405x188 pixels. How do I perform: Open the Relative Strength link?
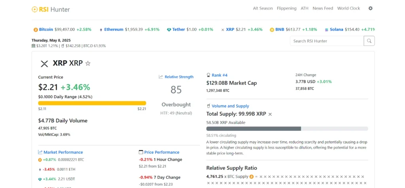(x=179, y=77)
